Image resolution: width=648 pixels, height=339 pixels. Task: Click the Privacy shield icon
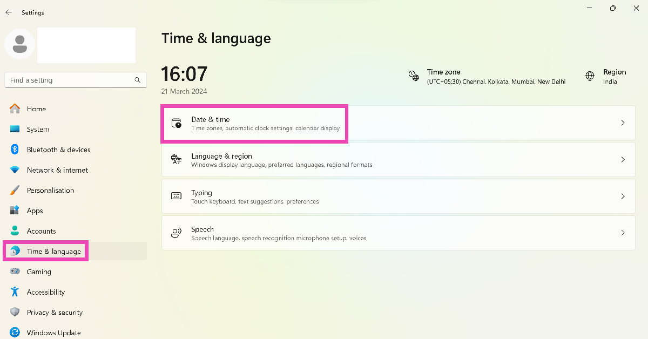pos(15,312)
